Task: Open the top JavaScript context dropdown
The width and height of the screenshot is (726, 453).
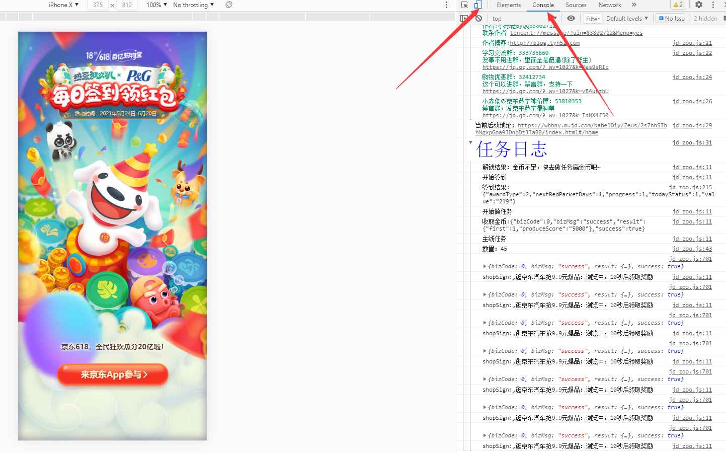Action: (525, 19)
